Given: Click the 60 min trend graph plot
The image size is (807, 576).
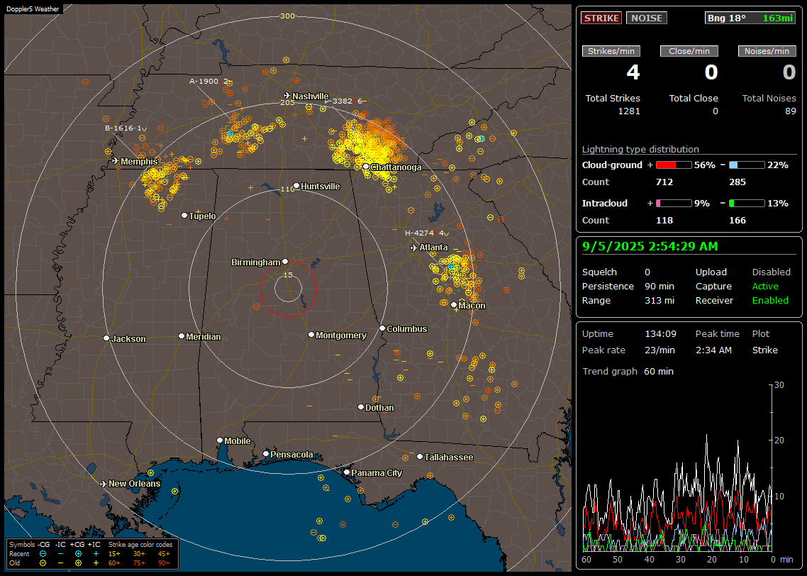Looking at the screenshot, I should pos(678,467).
